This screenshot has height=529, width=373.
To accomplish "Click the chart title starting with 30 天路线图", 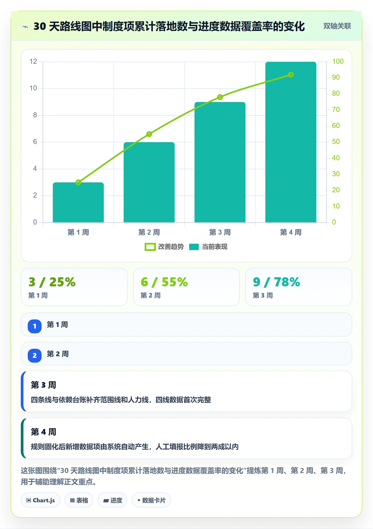I will pos(169,26).
